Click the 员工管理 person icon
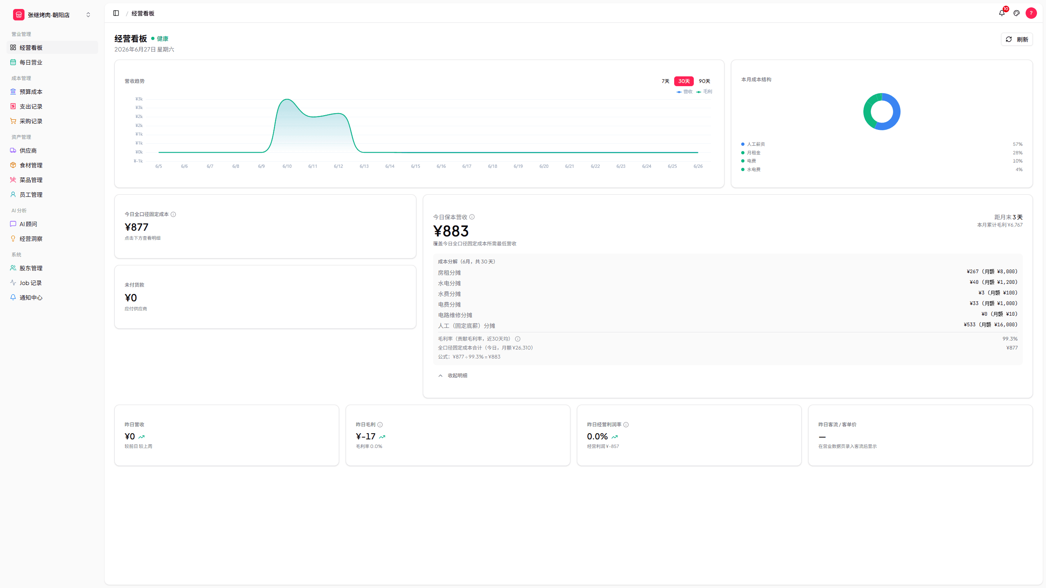The height and width of the screenshot is (588, 1046). [13, 194]
